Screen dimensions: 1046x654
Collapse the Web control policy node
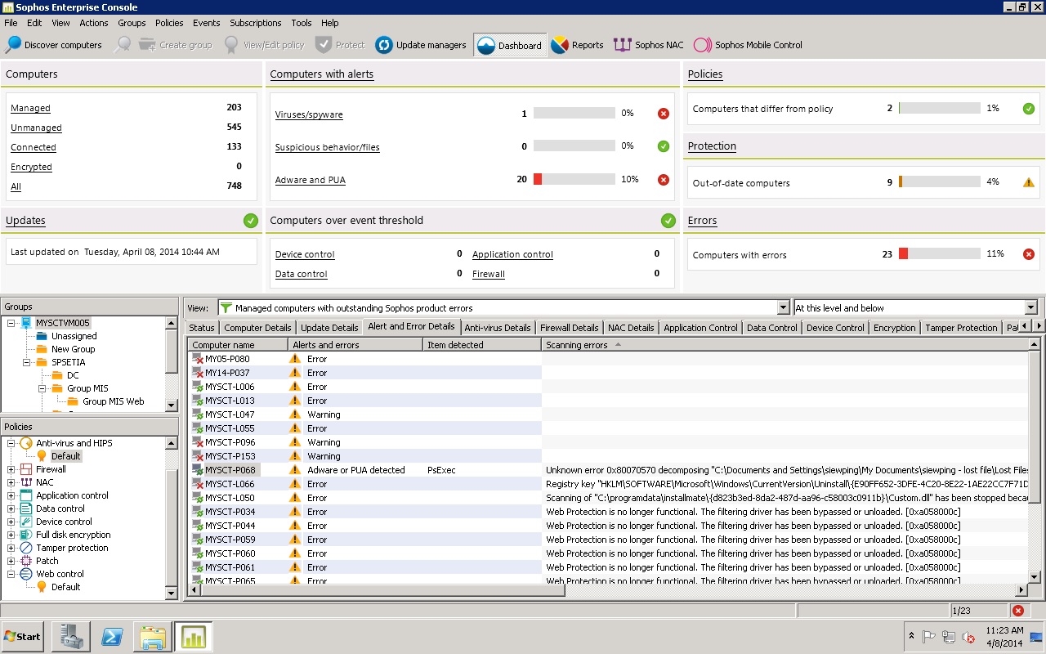11,574
